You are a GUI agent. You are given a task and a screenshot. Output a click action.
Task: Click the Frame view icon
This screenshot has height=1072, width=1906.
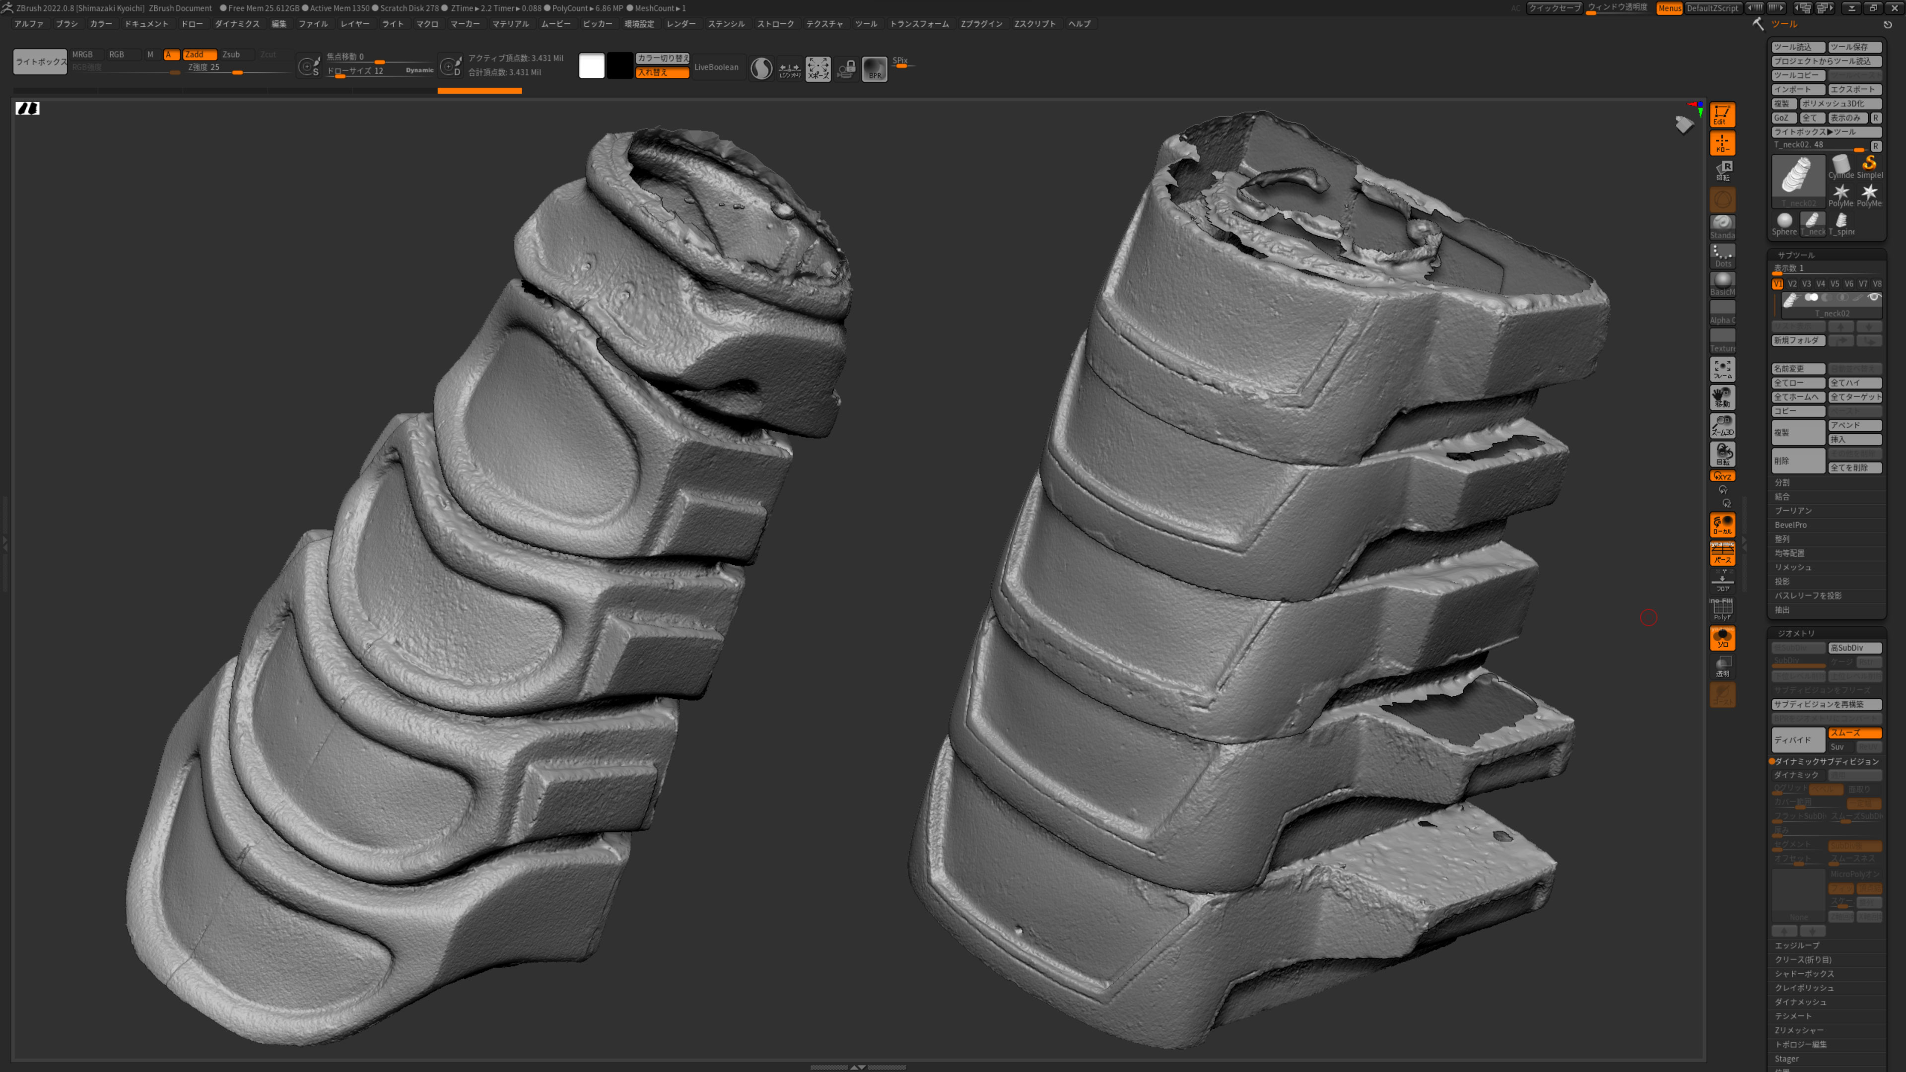1722,369
